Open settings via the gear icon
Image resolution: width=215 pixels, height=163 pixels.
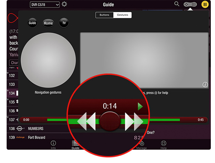click(64, 4)
